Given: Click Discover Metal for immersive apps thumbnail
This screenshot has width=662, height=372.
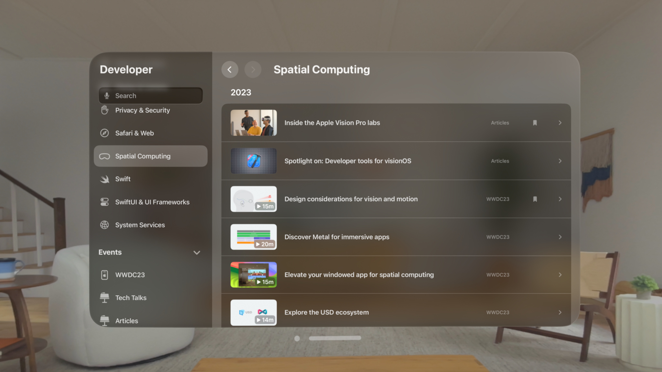Looking at the screenshot, I should [253, 237].
